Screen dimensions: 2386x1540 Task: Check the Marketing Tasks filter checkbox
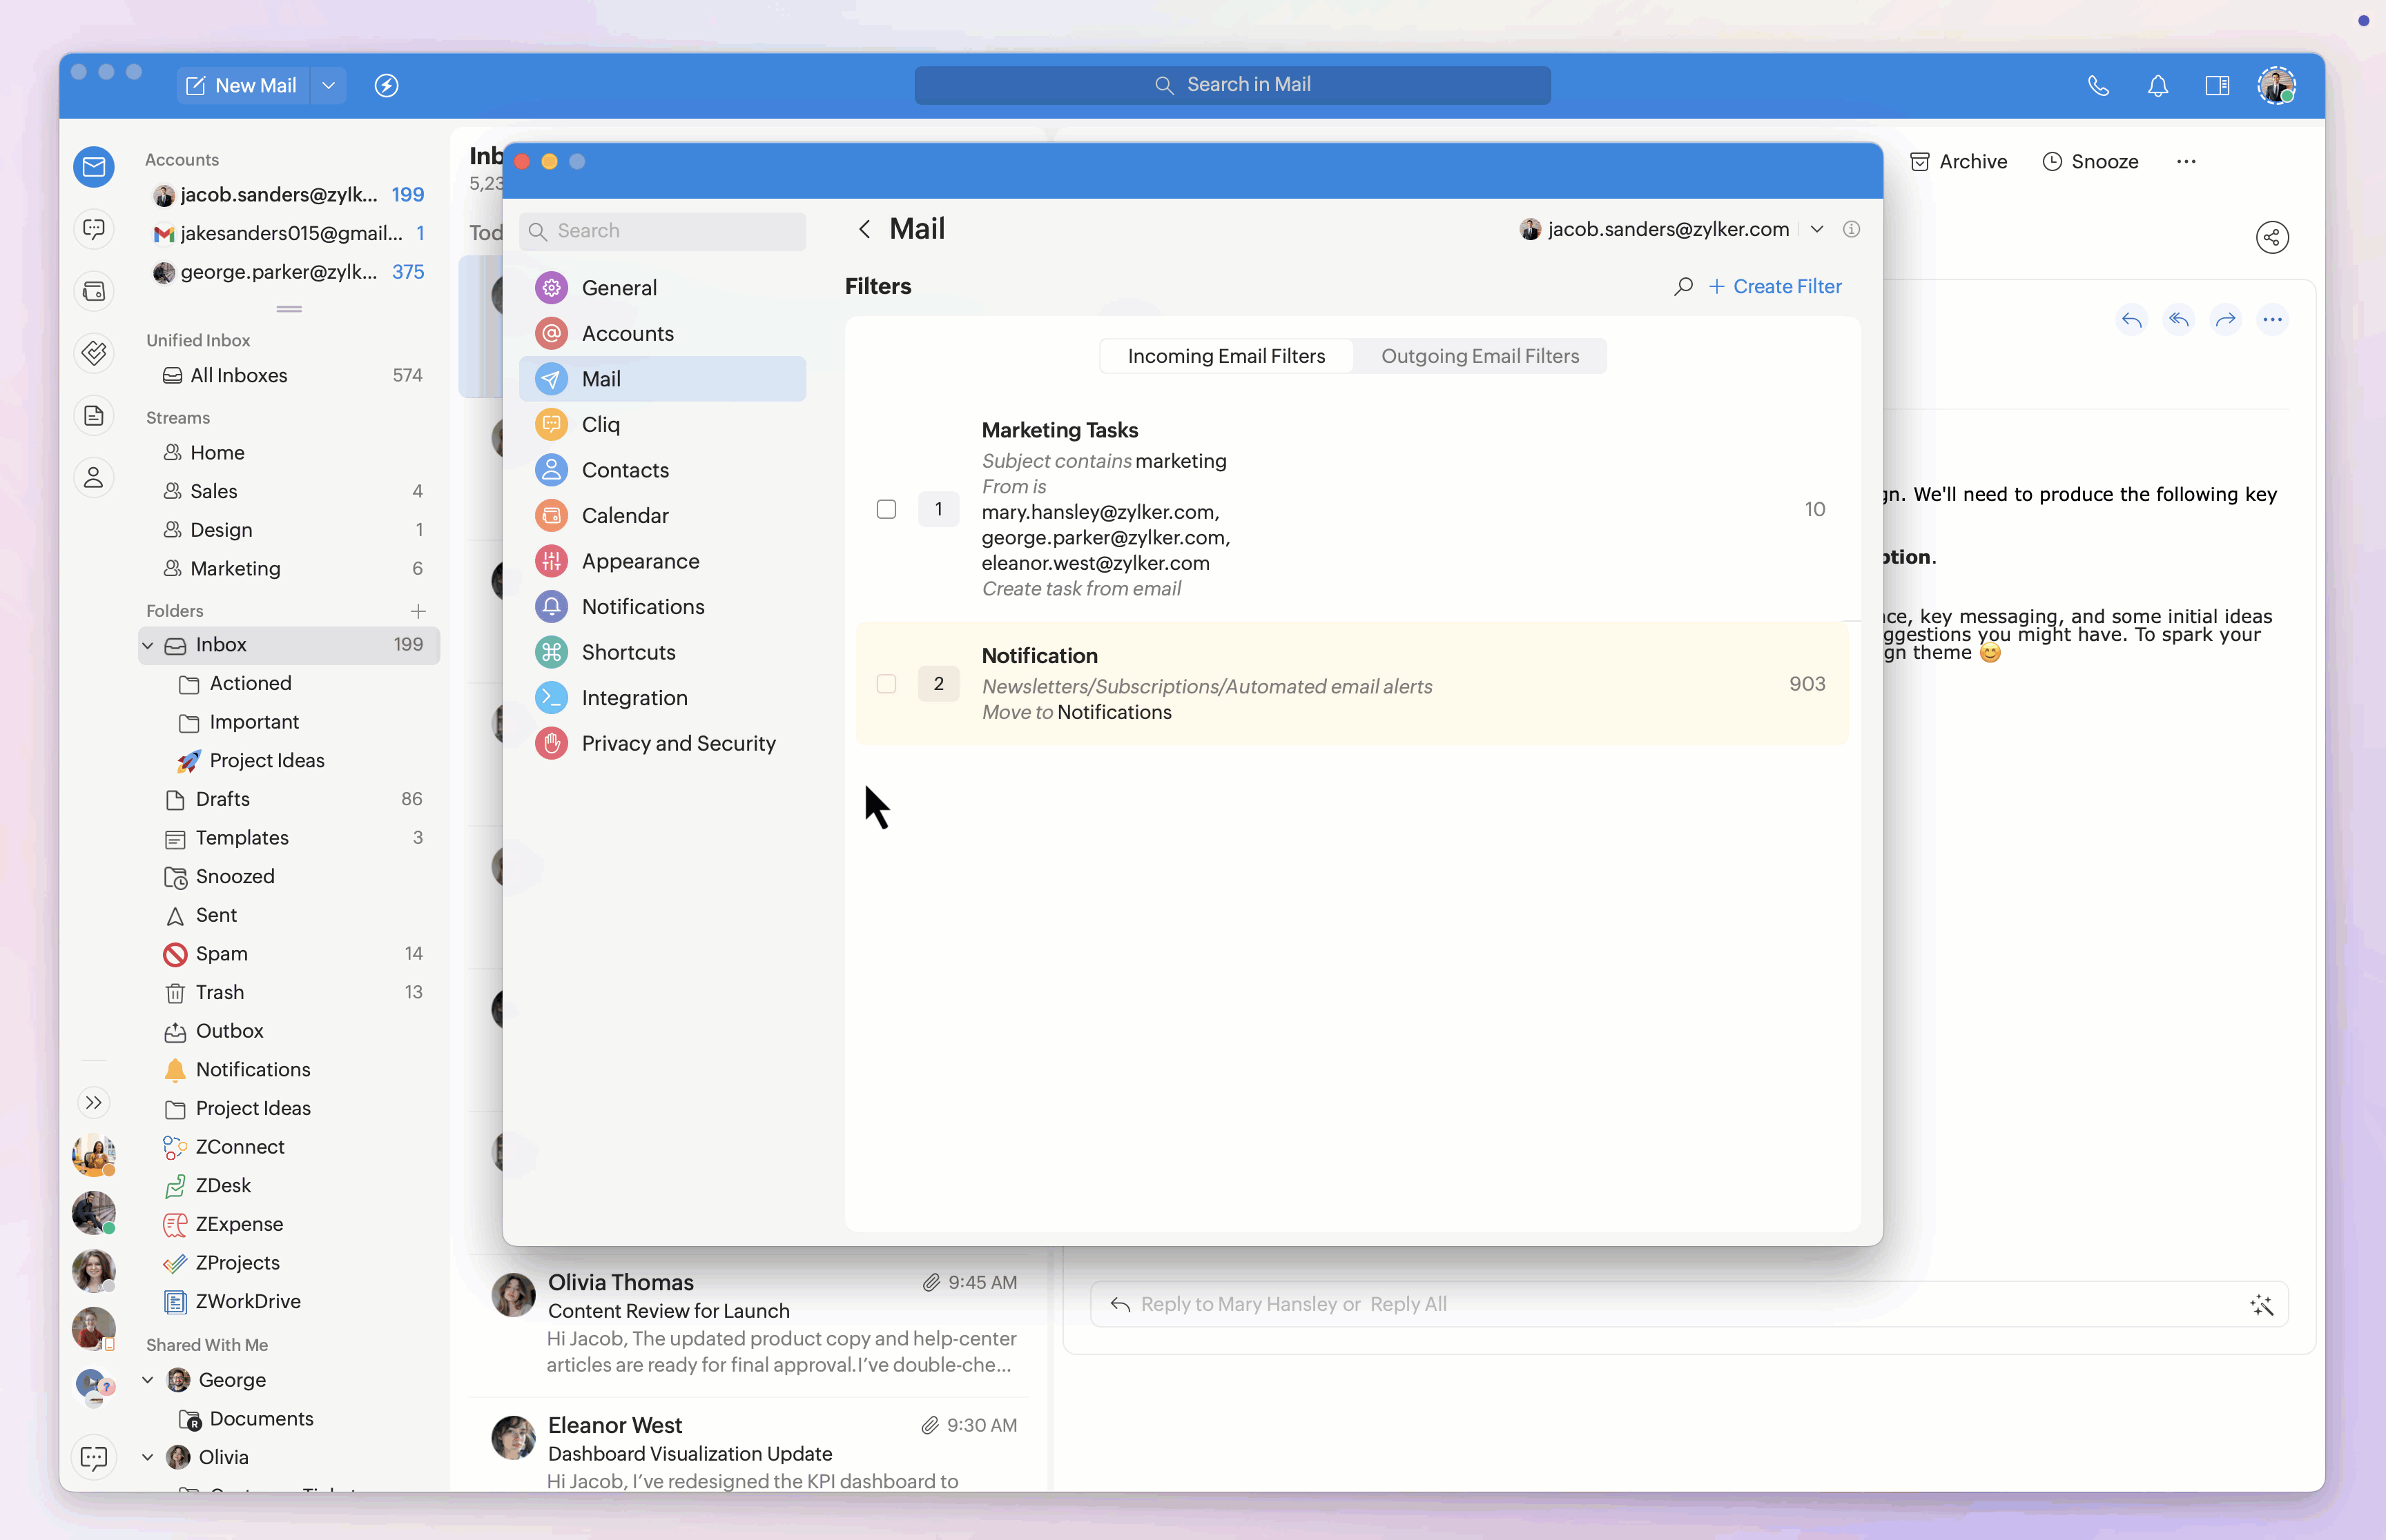(x=886, y=509)
